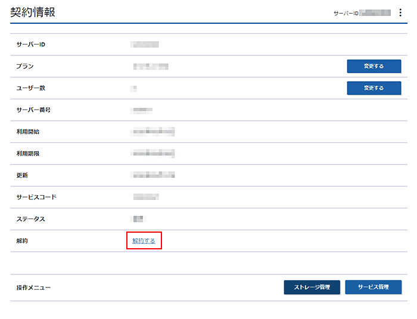This screenshot has height=319, width=417.
Task: Click the 解約 row label
Action: click(23, 241)
